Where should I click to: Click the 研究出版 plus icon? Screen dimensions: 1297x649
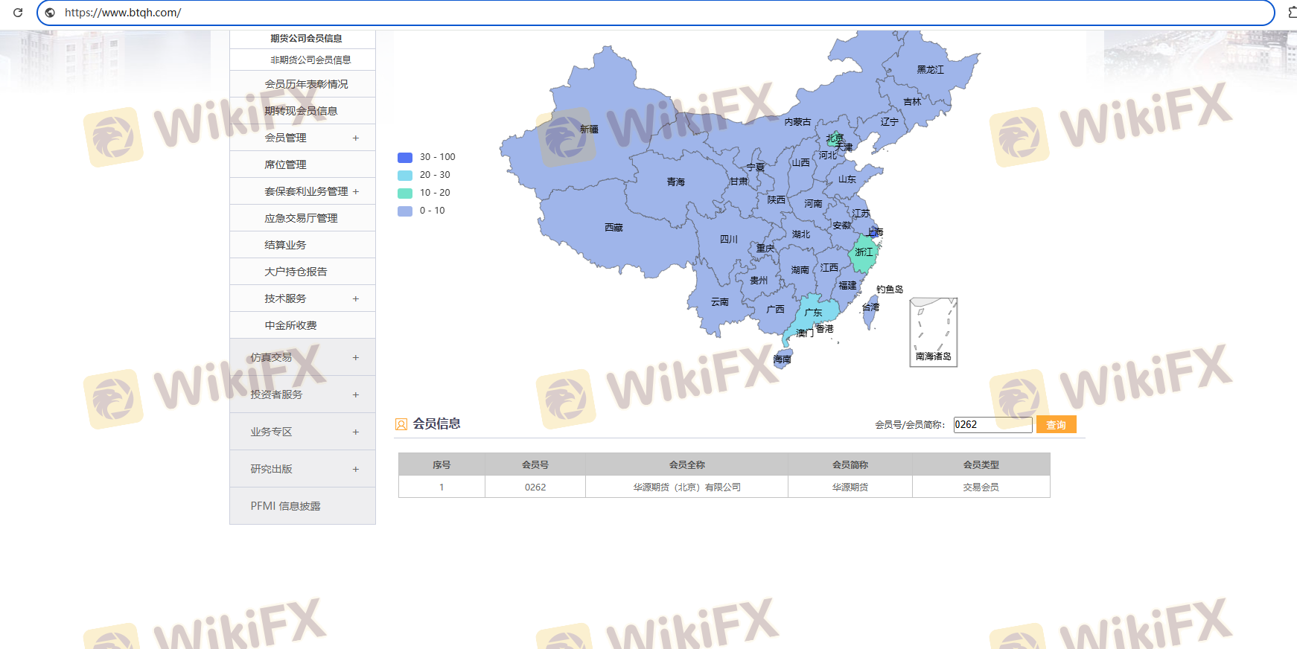[356, 469]
